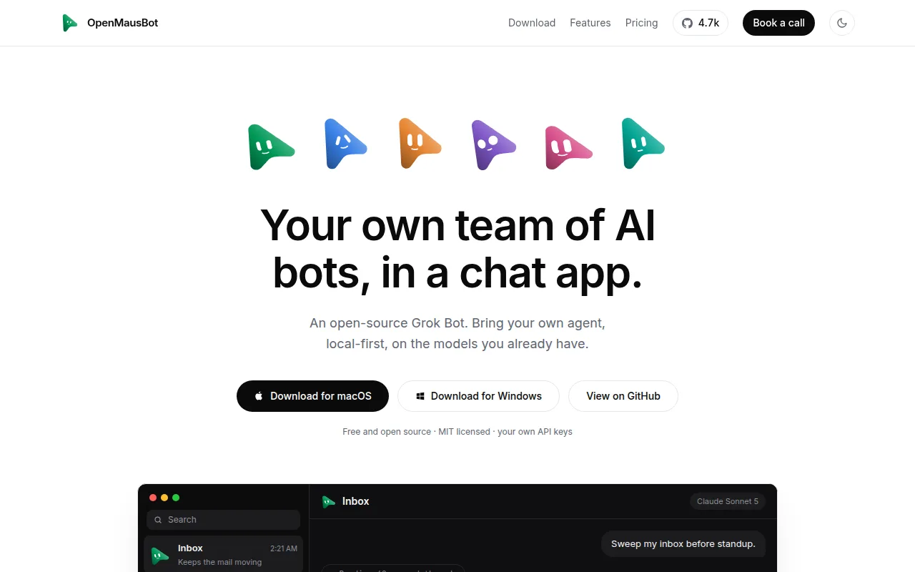Select the teal bot mascot
This screenshot has height=572, width=915.
coord(643,144)
